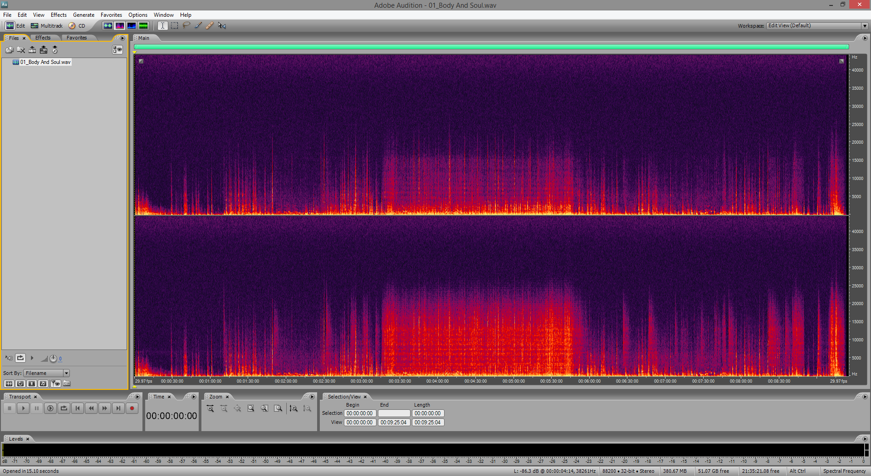The image size is (871, 476).
Task: Enable looped playback in Transport
Action: pyautogui.click(x=64, y=408)
